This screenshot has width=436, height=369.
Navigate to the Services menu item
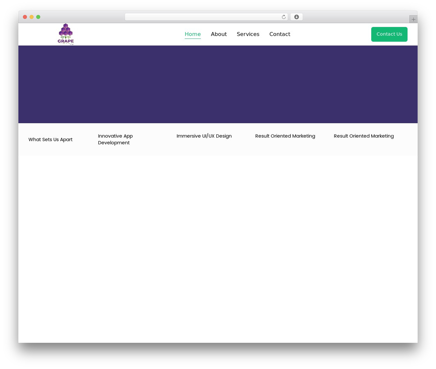pyautogui.click(x=248, y=34)
